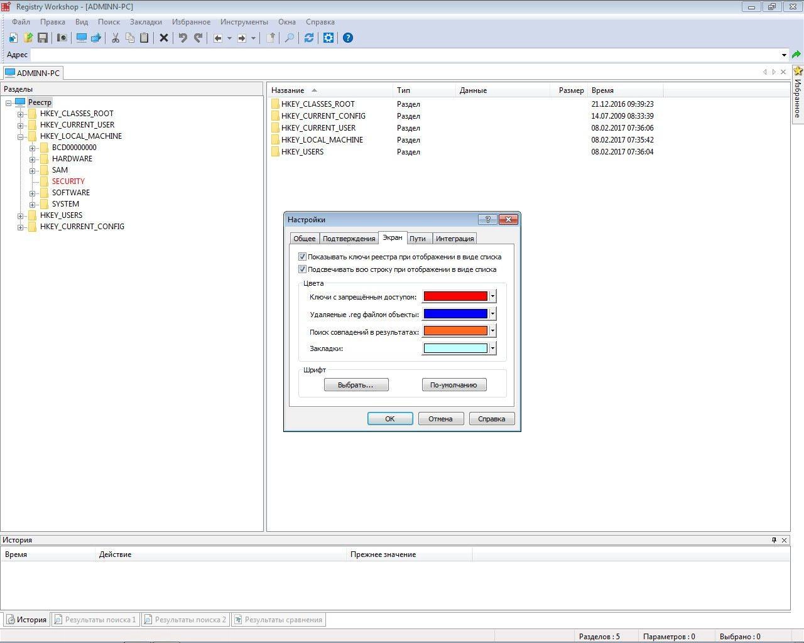Click the blue deleted objects color swatch
The image size is (804, 643).
coord(455,313)
